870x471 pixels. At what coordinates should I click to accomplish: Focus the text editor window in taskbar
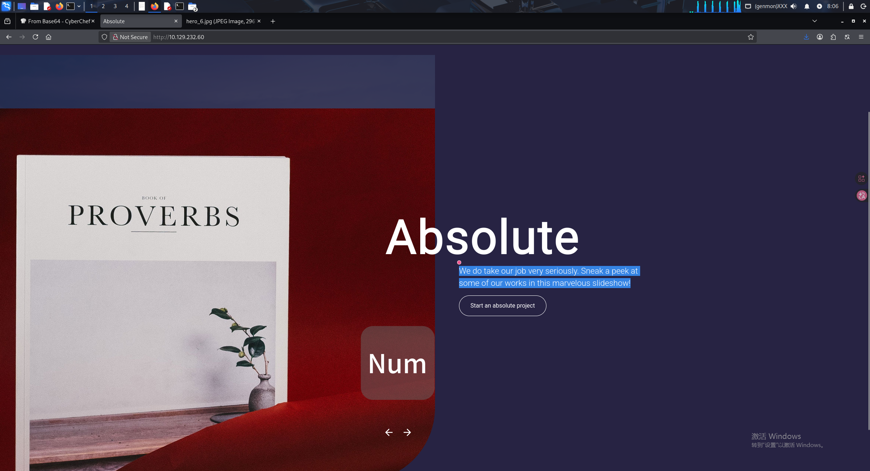coord(167,6)
